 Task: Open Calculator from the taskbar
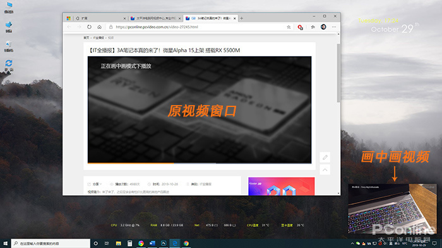click(x=129, y=243)
